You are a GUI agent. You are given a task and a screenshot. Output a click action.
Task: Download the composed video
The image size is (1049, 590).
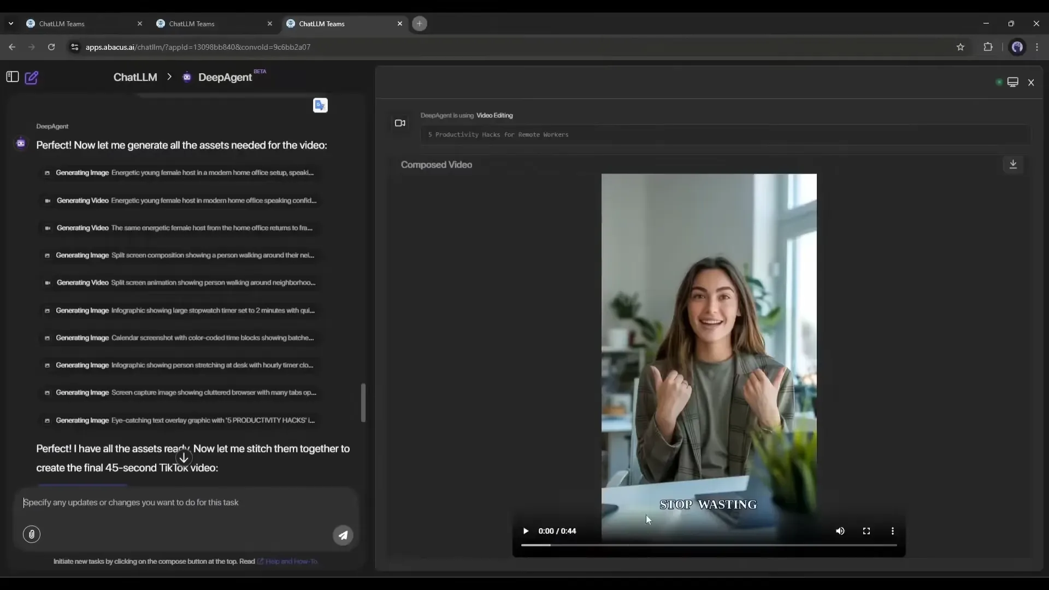(x=1013, y=164)
